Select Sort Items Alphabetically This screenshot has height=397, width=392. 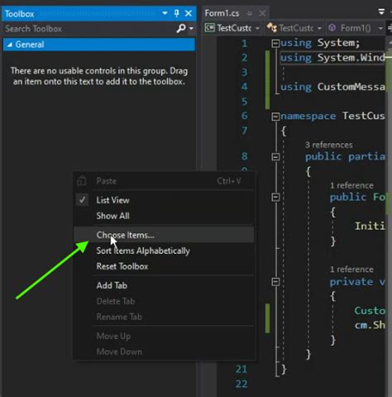pyautogui.click(x=164, y=251)
